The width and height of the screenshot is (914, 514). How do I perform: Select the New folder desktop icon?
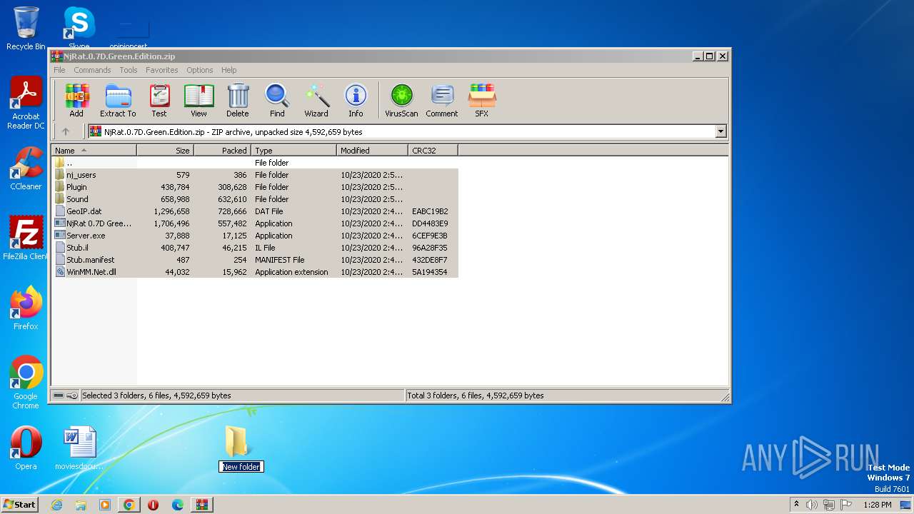[238, 441]
